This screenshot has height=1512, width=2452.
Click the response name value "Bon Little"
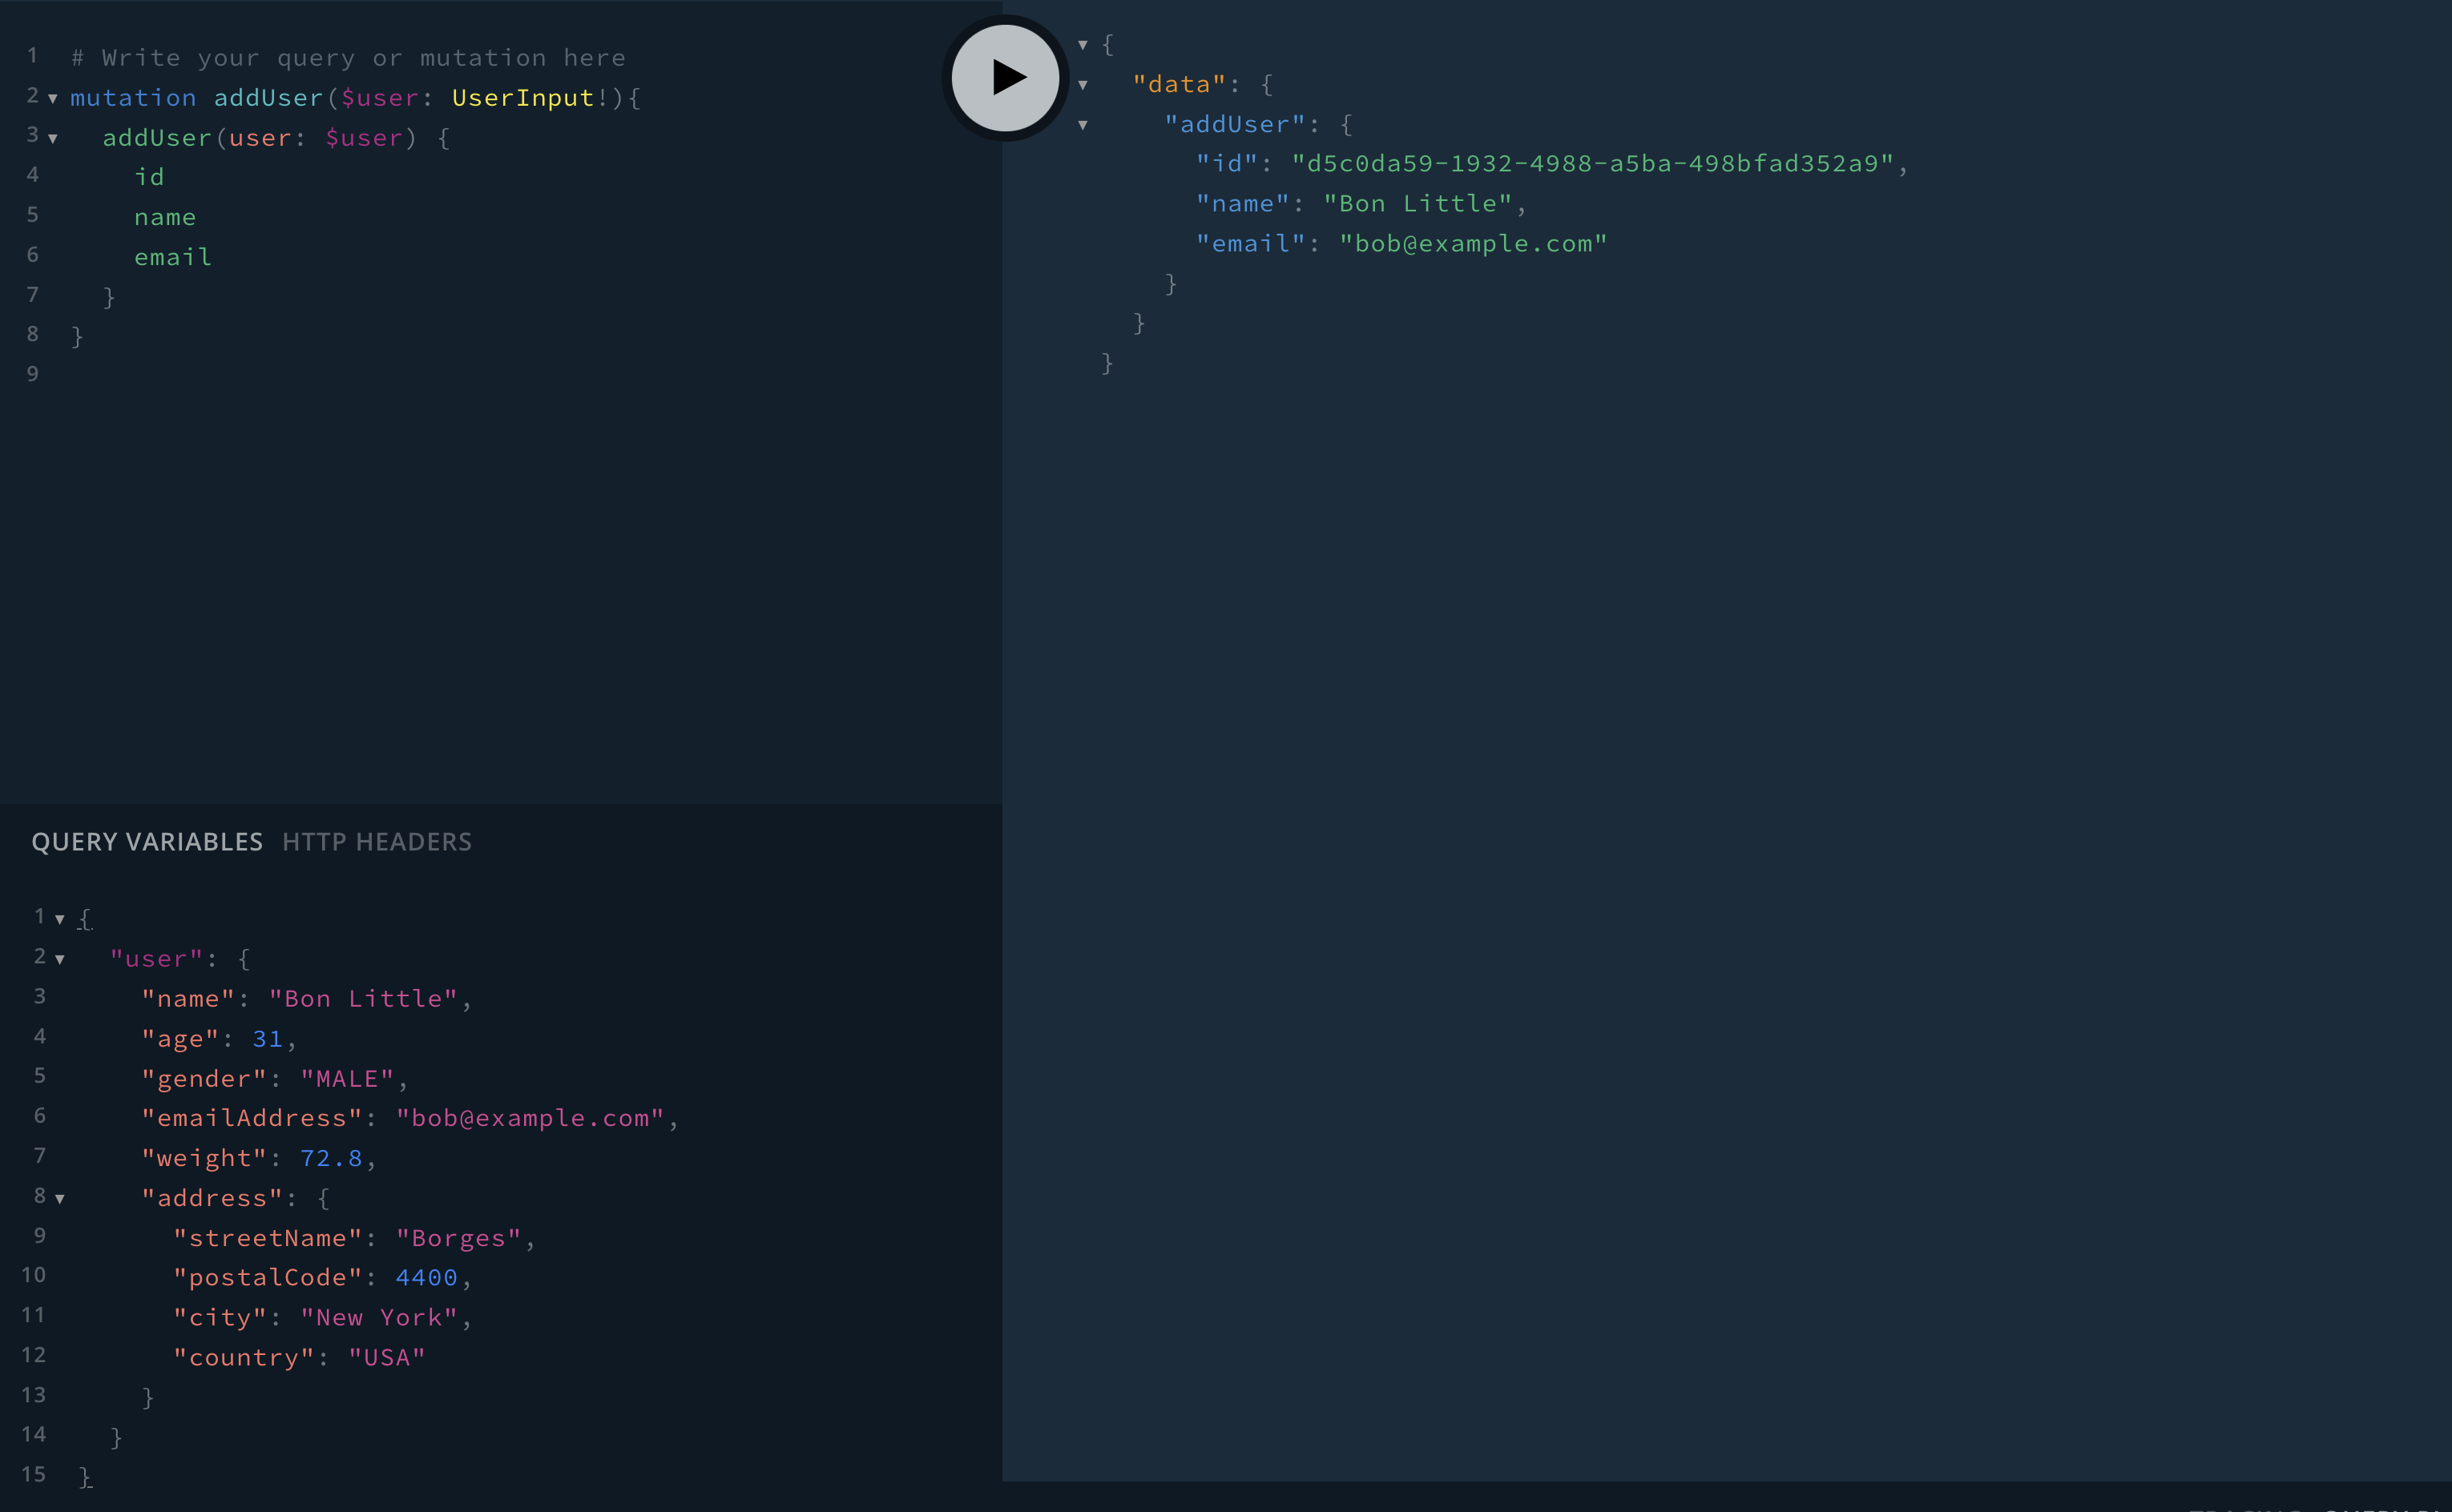(1418, 203)
